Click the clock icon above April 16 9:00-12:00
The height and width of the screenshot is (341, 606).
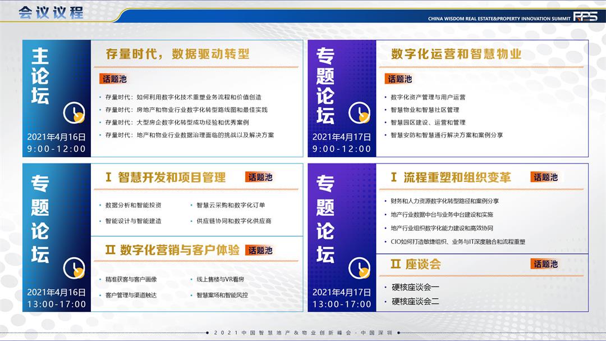74,113
